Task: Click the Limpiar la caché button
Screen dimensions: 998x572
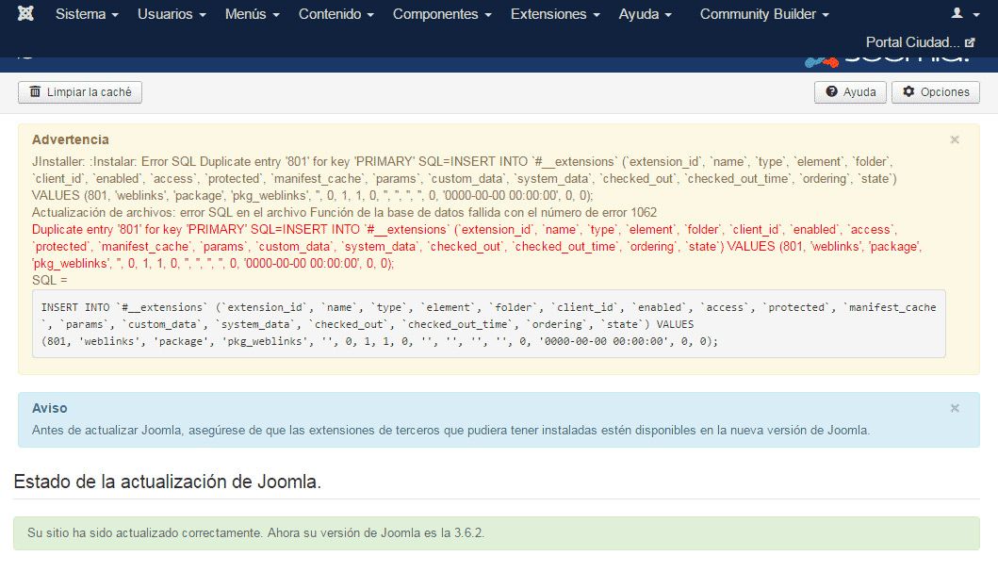Action: pyautogui.click(x=79, y=92)
